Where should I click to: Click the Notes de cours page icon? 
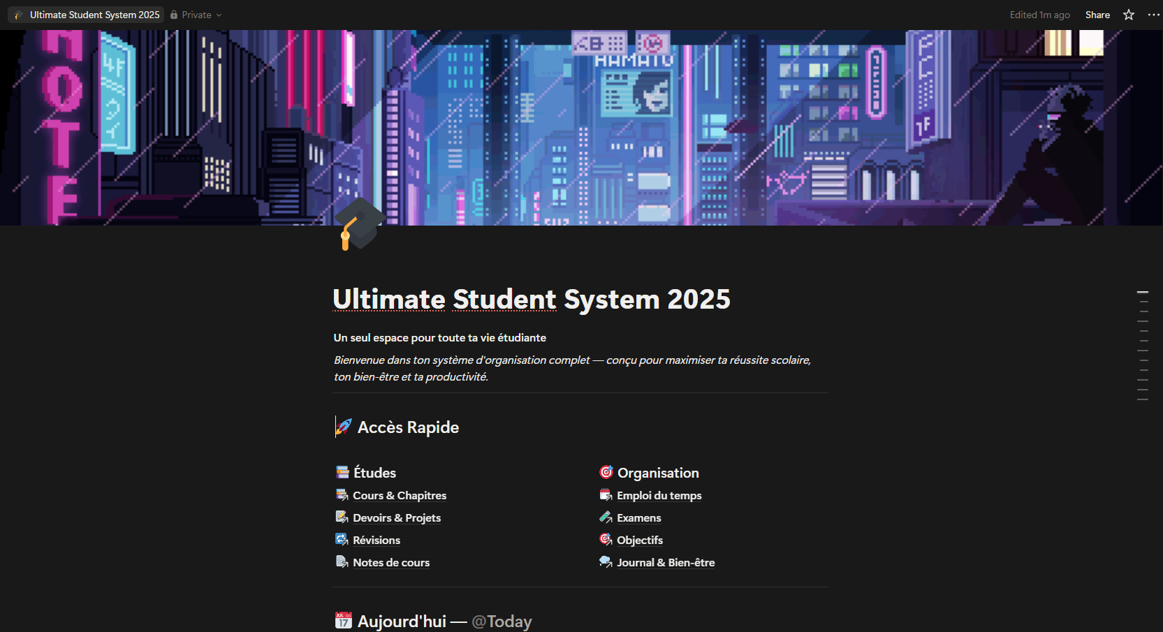[342, 562]
